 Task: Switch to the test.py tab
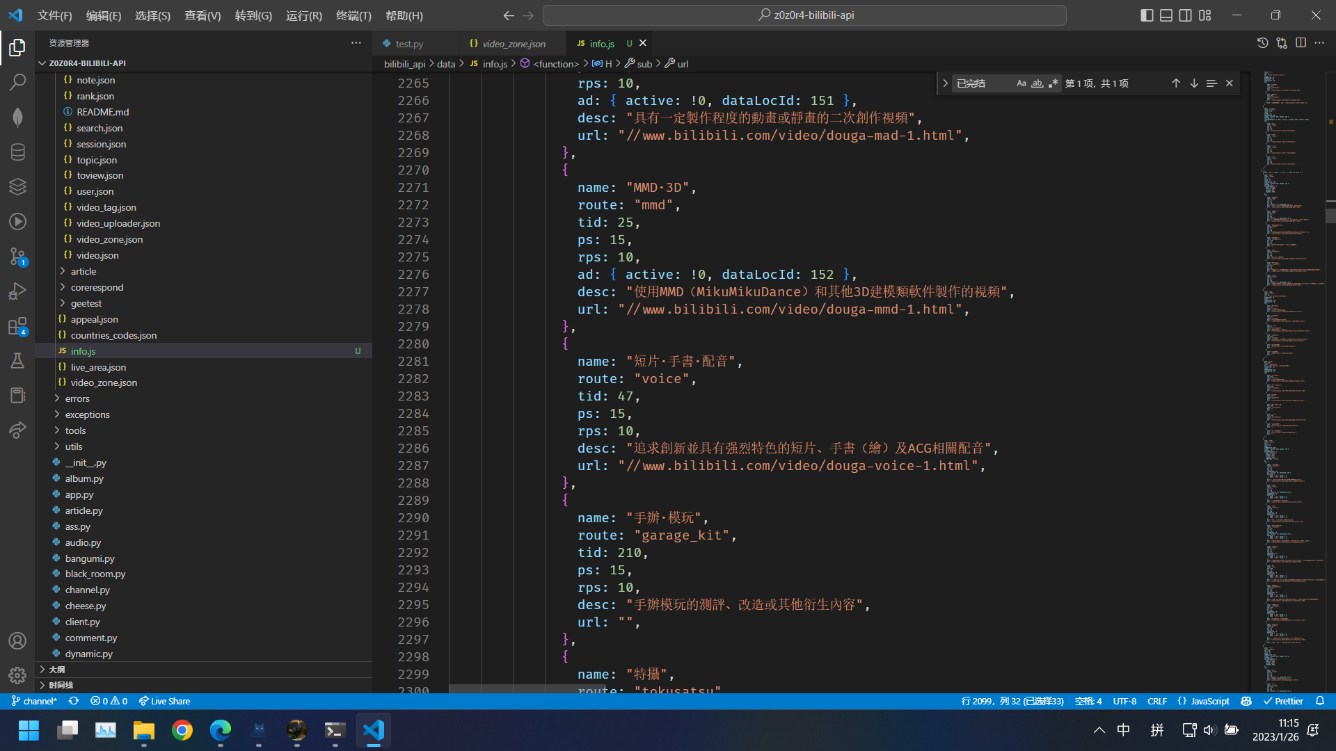tap(409, 43)
